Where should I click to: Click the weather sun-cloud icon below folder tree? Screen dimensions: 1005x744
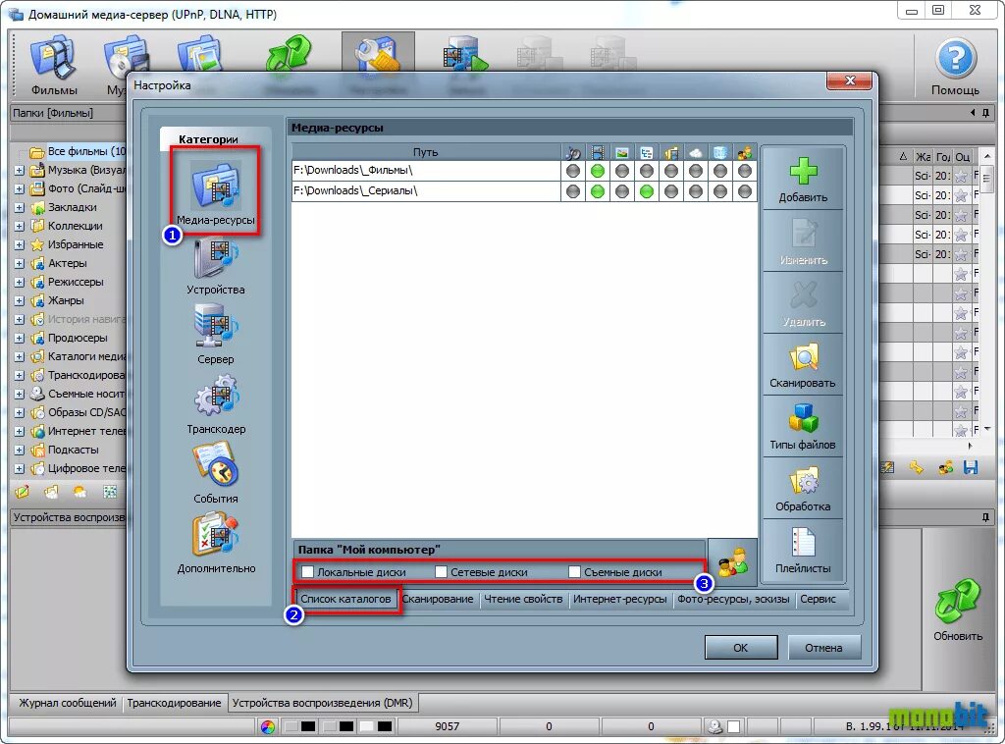click(79, 492)
